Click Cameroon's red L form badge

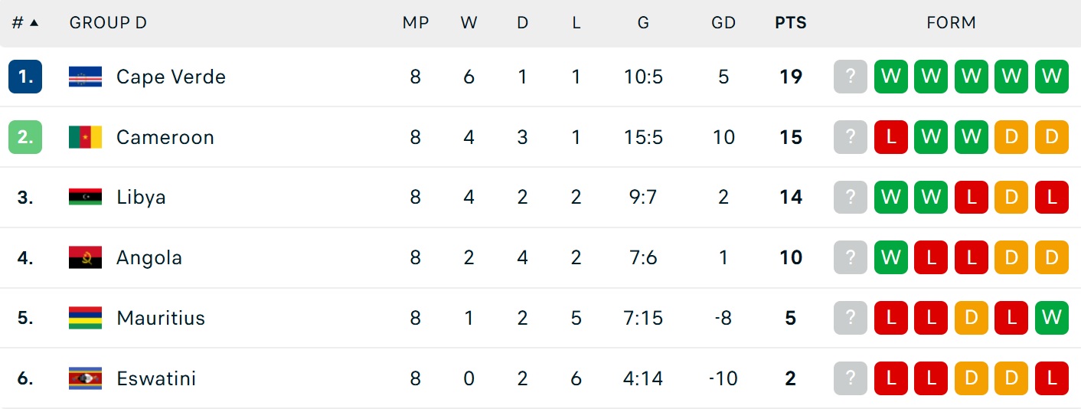(x=891, y=137)
